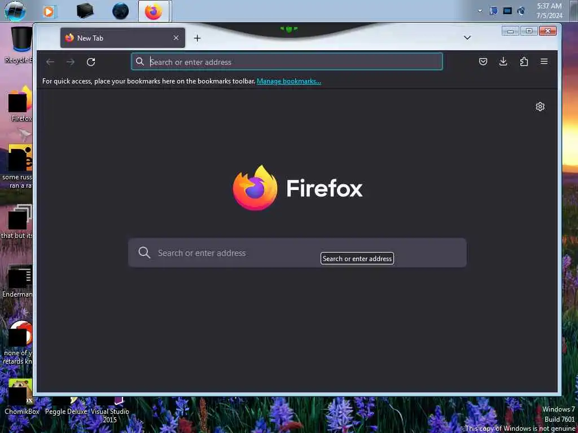578x433 pixels.
Task: Click the volume tray icon
Action: 521,11
